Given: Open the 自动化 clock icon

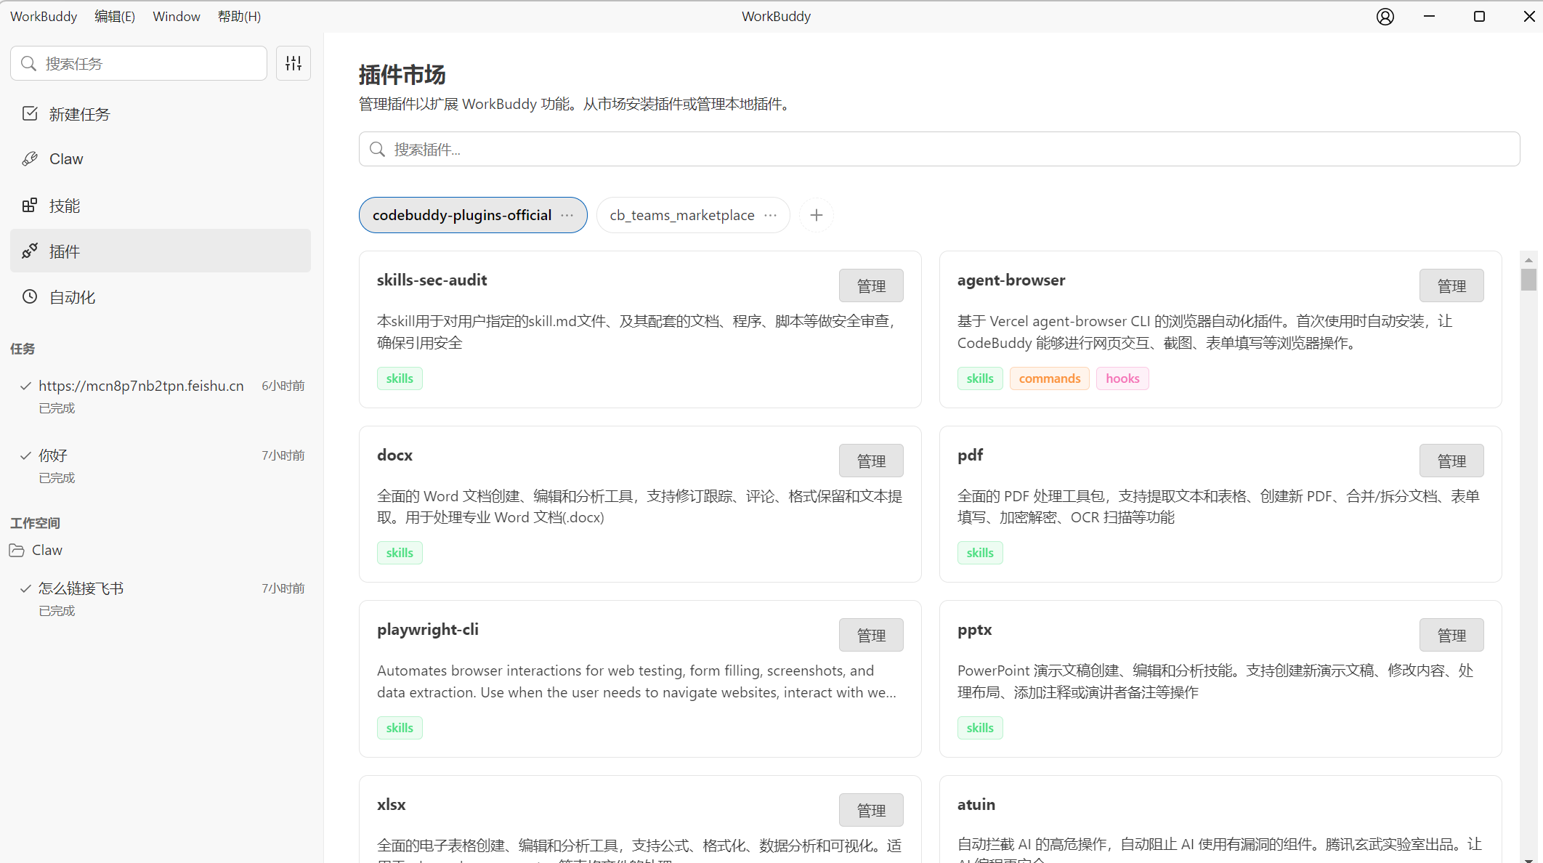Looking at the screenshot, I should coord(30,296).
